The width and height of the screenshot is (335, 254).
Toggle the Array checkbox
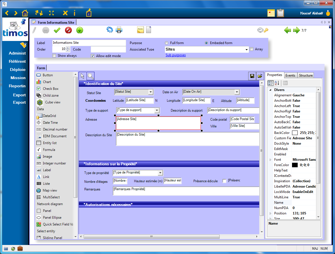(x=252, y=49)
